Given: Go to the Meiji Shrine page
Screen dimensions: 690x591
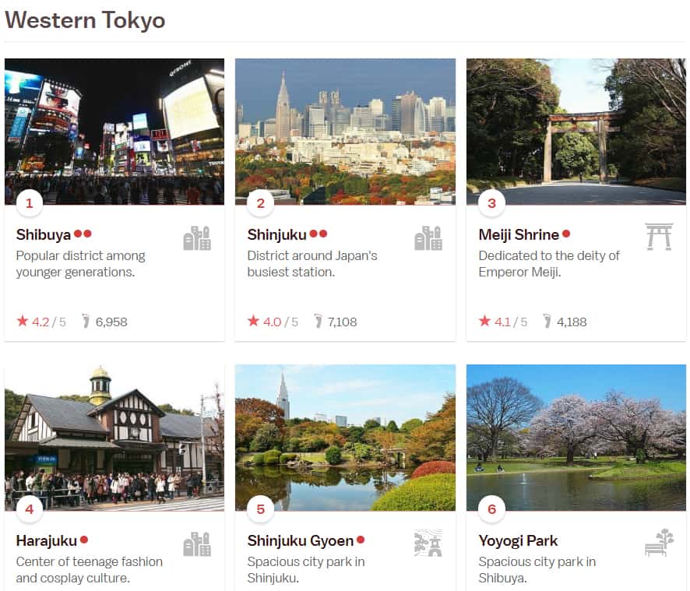Looking at the screenshot, I should click(x=519, y=234).
